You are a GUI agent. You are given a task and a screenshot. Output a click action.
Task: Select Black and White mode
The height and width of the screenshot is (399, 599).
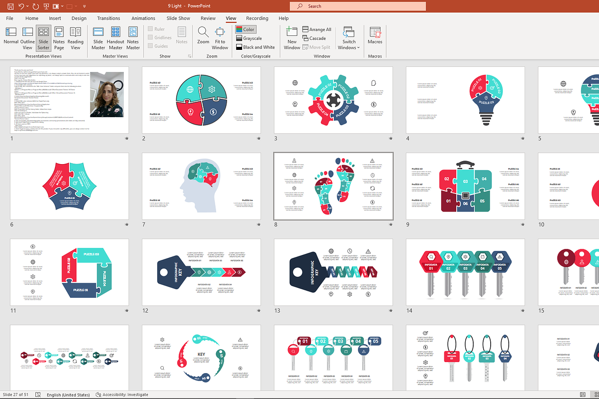[x=256, y=47]
